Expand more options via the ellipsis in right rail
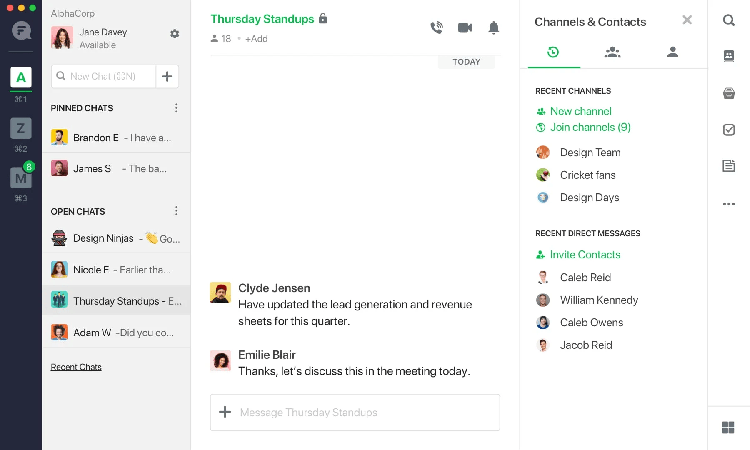Screen dimensions: 750x450 (x=728, y=204)
